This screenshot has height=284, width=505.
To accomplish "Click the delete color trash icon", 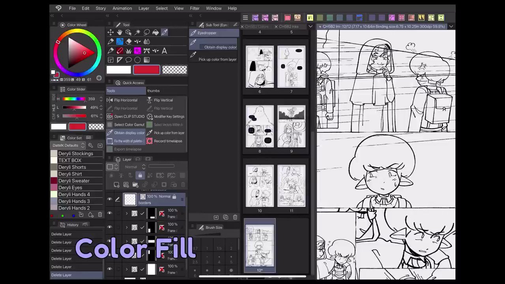I will point(100,215).
